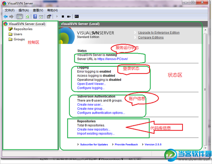Viewport: 212px width, 164px height.
Task: Select Repositories in the tree
Action: coord(23,29)
